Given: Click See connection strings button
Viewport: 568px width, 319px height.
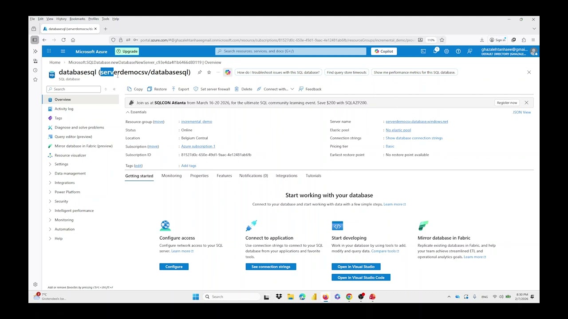Looking at the screenshot, I should coord(271,267).
